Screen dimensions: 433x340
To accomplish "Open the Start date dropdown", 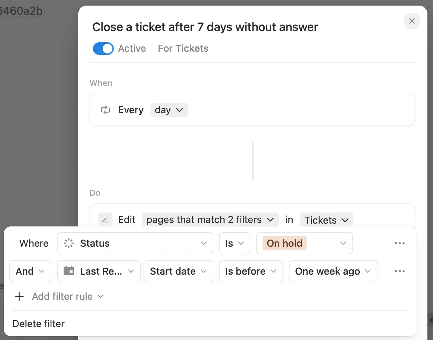I will [178, 271].
